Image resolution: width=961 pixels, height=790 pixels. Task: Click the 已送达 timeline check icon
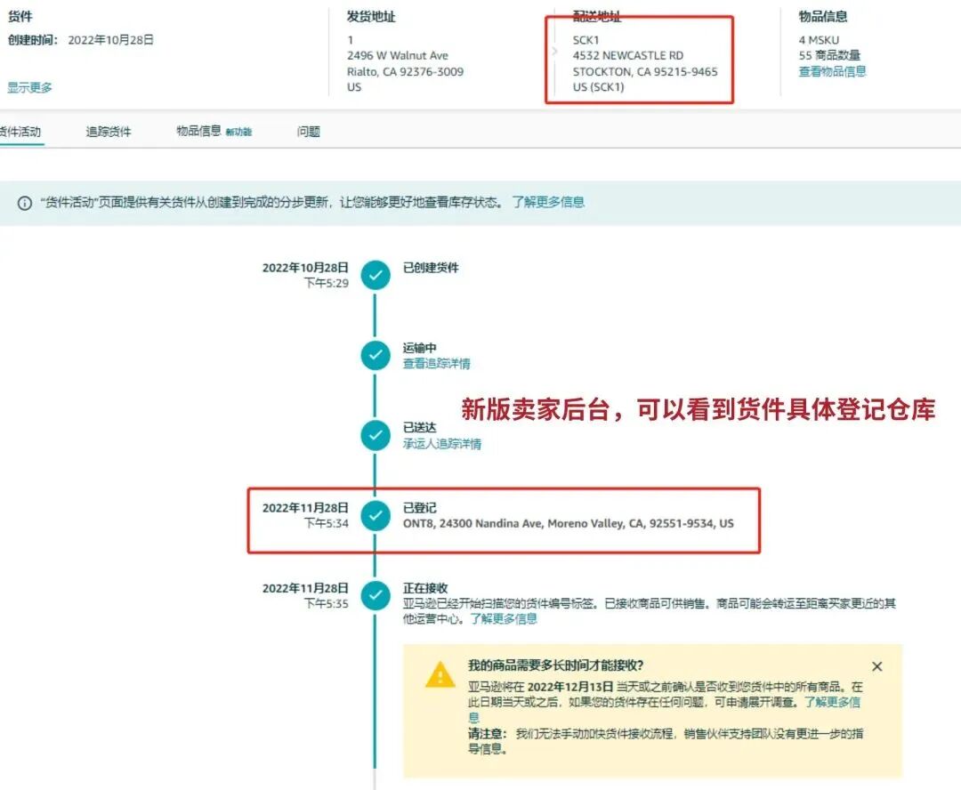point(375,435)
